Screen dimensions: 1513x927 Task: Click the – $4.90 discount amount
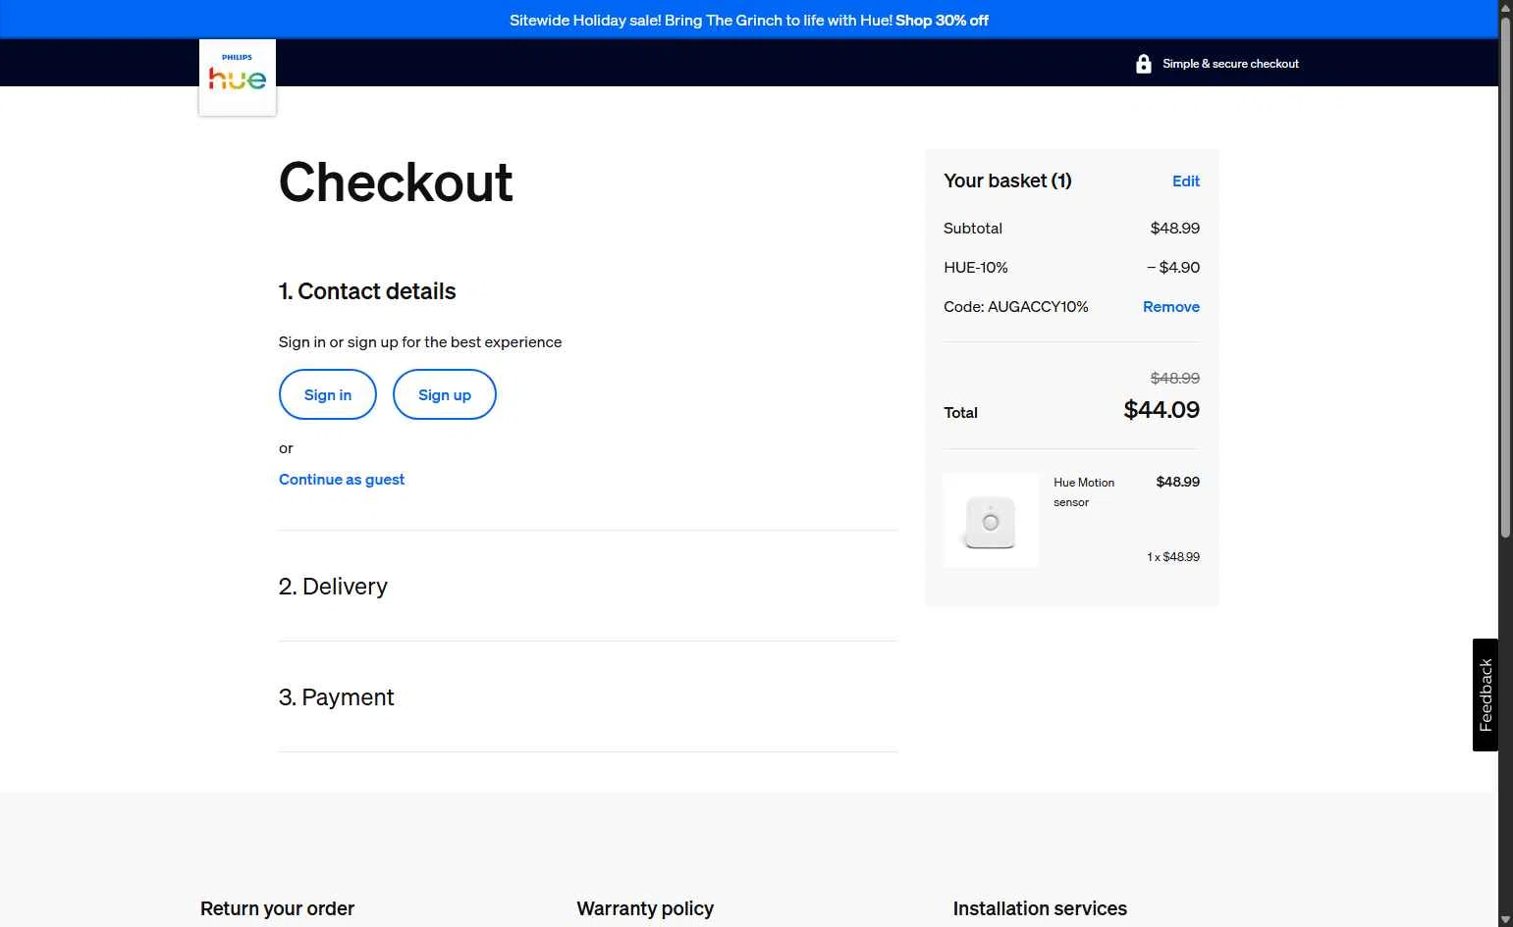[x=1173, y=267]
